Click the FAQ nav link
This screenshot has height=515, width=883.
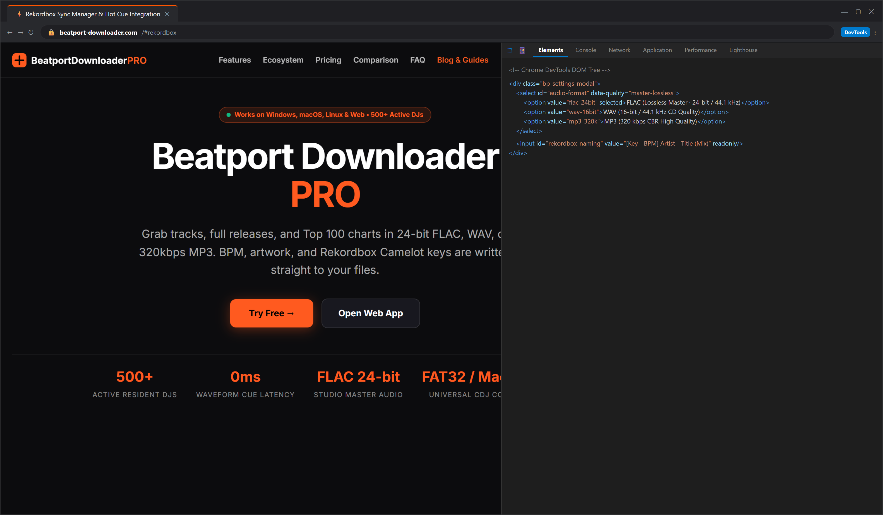[418, 60]
